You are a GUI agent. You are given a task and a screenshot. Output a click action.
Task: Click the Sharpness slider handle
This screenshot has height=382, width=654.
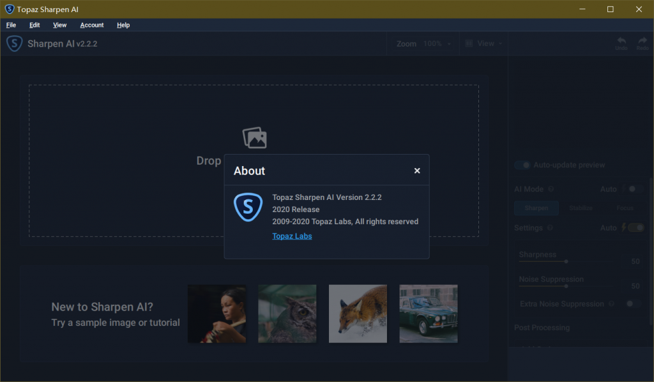[x=566, y=261]
